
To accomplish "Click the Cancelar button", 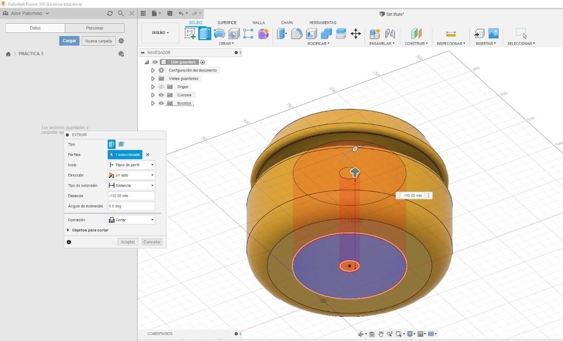I will tap(152, 242).
